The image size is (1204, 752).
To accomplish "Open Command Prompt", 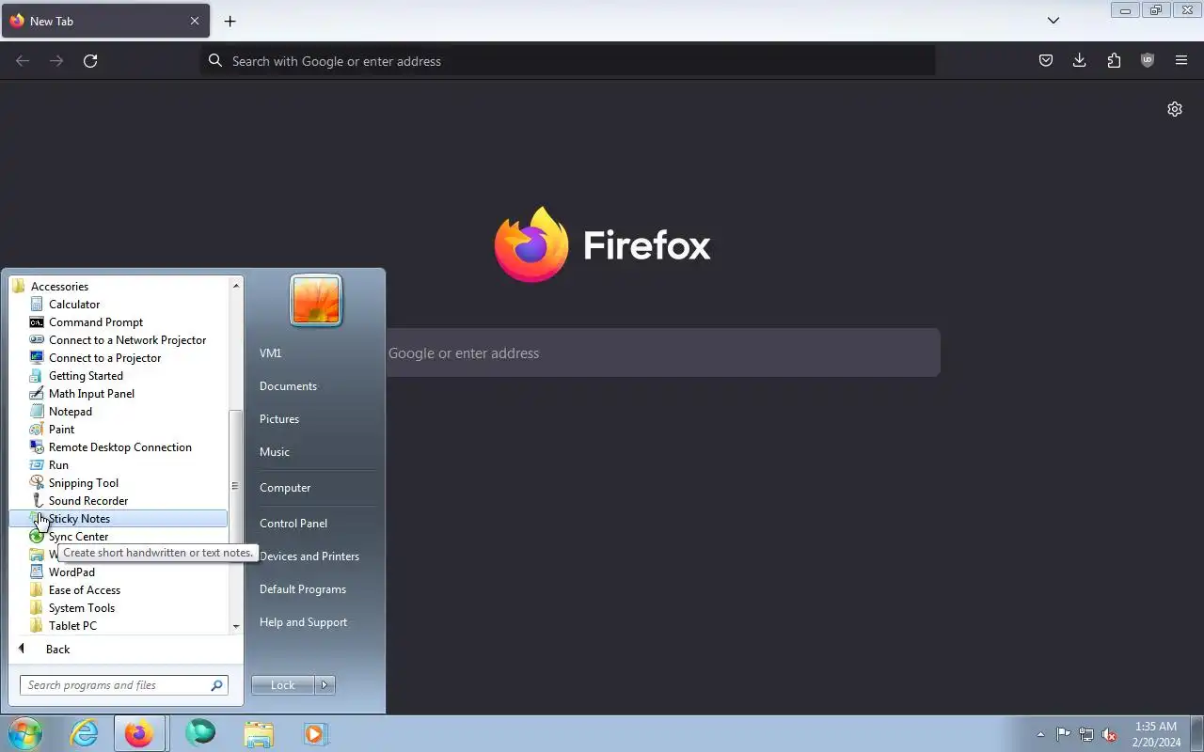I will pyautogui.click(x=96, y=322).
